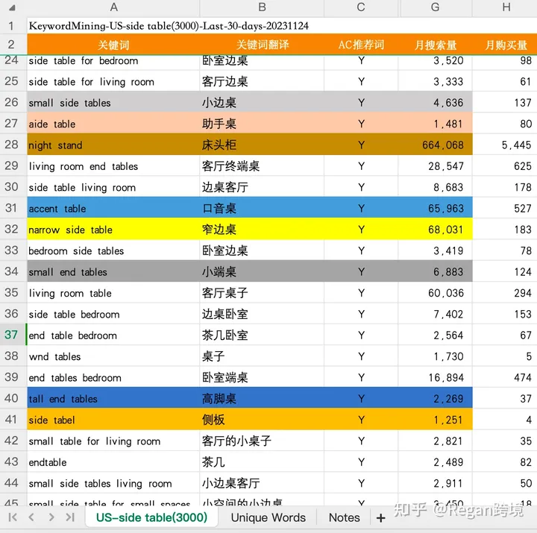
Task: Select the yellow 'narrow side table' cell
Action: pos(113,230)
